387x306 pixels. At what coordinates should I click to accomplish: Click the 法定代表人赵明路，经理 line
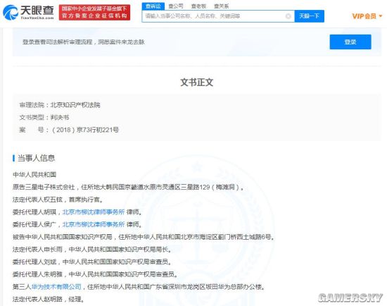pyautogui.click(x=49, y=299)
